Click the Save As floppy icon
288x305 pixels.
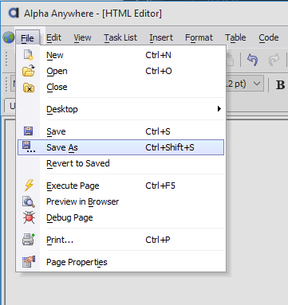click(29, 147)
